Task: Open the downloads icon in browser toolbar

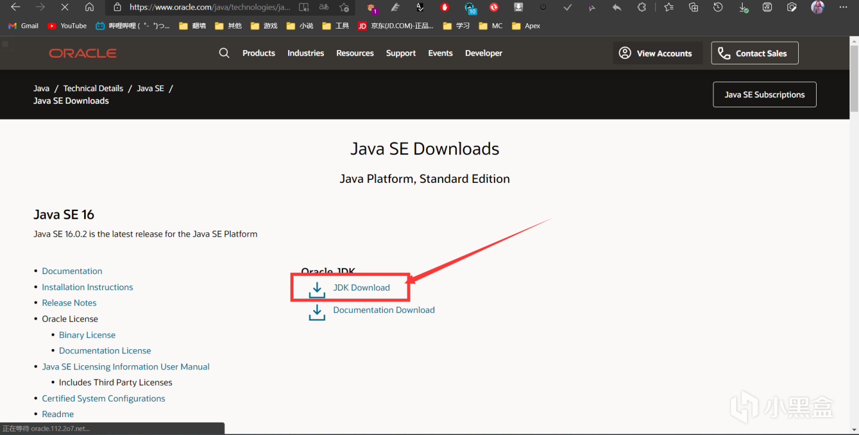Action: pos(743,7)
